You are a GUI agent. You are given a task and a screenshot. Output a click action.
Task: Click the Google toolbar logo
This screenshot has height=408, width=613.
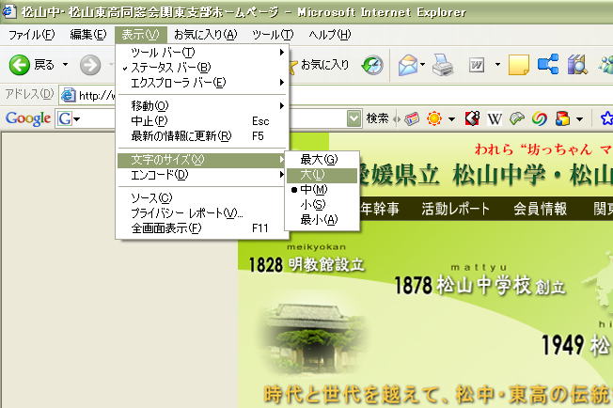pyautogui.click(x=28, y=118)
